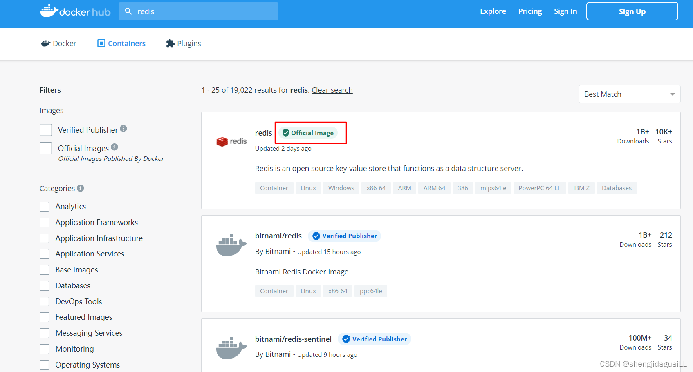Screen dimensions: 693x372
Task: Click the Linux tag on redis card
Action: [x=308, y=188]
